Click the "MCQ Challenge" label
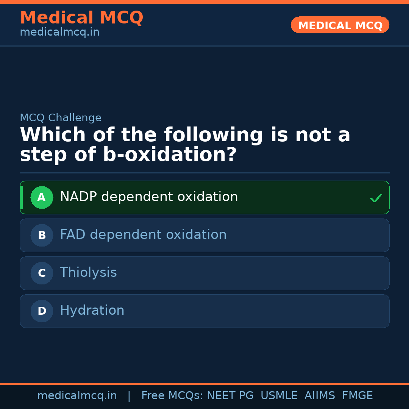 (x=61, y=118)
